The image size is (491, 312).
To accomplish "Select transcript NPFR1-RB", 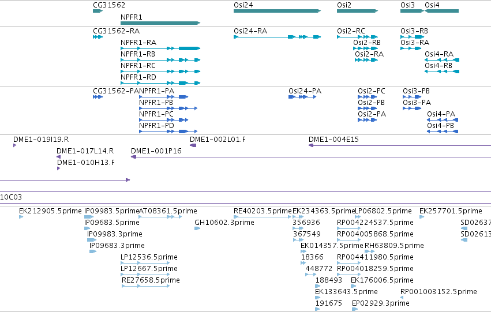I will pos(160,60).
